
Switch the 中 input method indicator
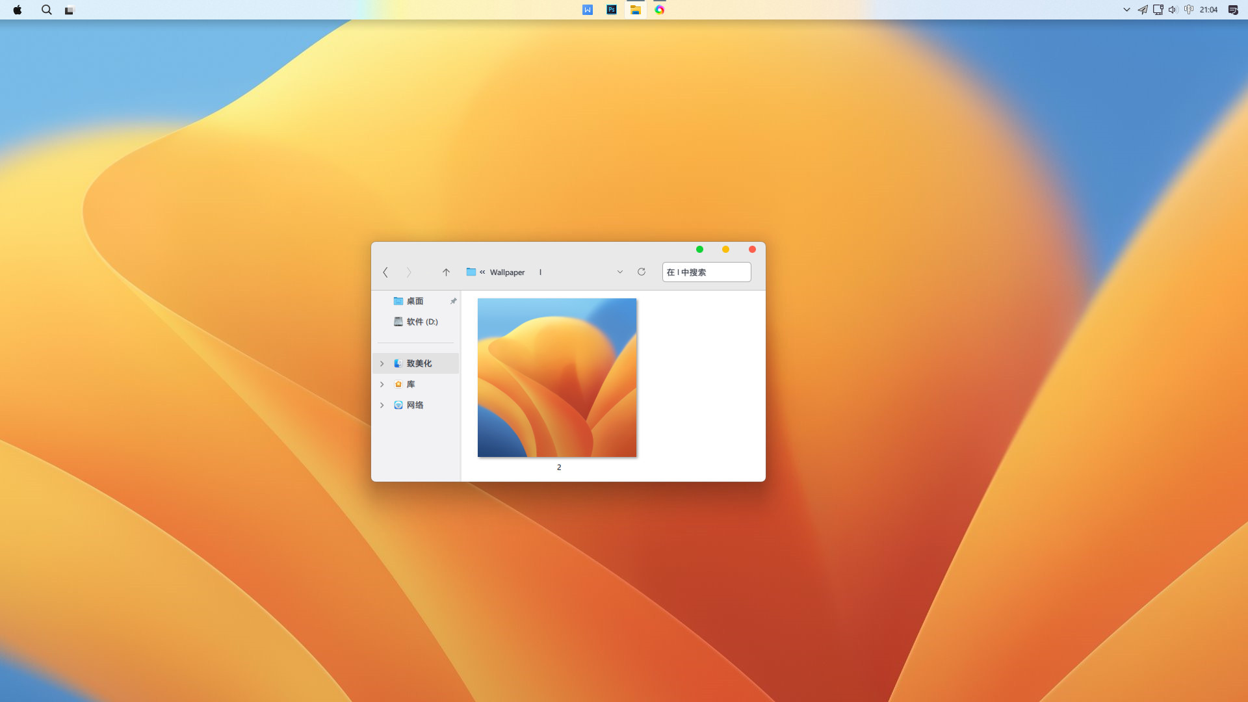pos(1189,10)
